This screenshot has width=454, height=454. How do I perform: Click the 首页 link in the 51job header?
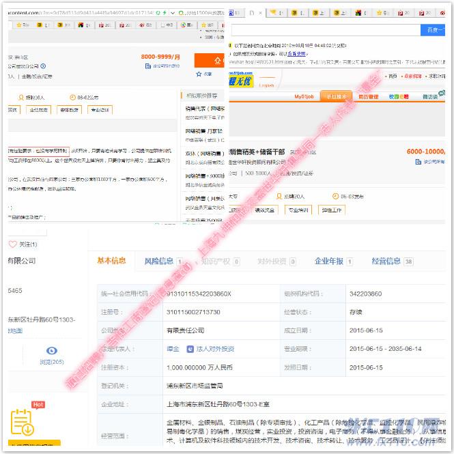[393, 76]
